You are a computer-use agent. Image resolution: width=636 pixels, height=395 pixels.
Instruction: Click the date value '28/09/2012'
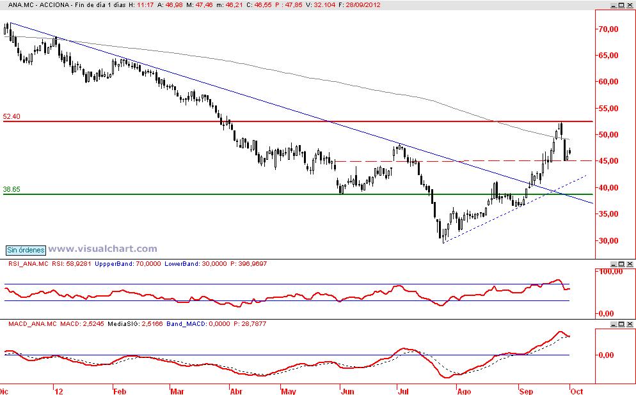coord(363,5)
